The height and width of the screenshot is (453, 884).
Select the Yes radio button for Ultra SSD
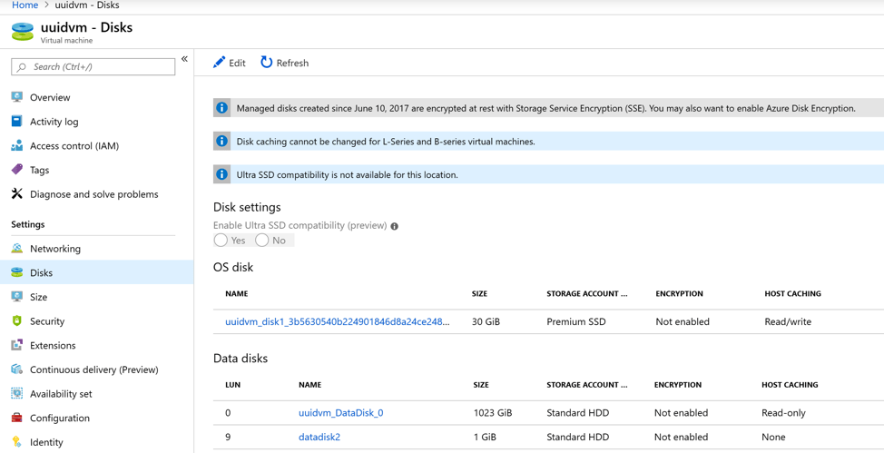click(221, 241)
